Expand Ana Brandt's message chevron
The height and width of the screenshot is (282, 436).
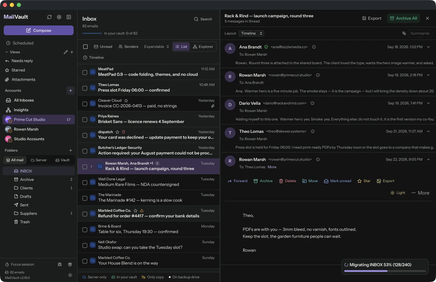[x=428, y=47]
